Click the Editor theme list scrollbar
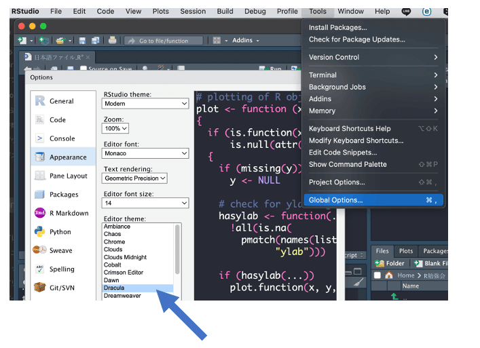Screen dimensions: 480x348 click(x=177, y=249)
